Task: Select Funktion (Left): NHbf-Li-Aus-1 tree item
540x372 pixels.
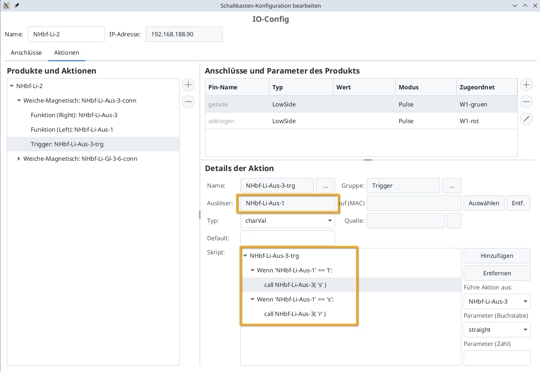Action: (72, 130)
